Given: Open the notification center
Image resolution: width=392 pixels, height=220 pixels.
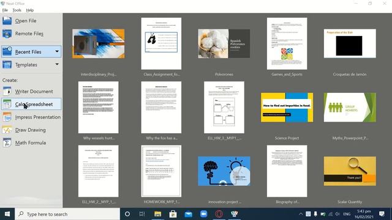Looking at the screenshot, I should 382,214.
